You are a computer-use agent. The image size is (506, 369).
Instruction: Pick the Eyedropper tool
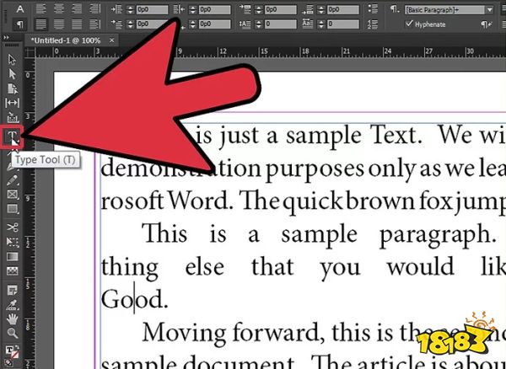pyautogui.click(x=12, y=304)
